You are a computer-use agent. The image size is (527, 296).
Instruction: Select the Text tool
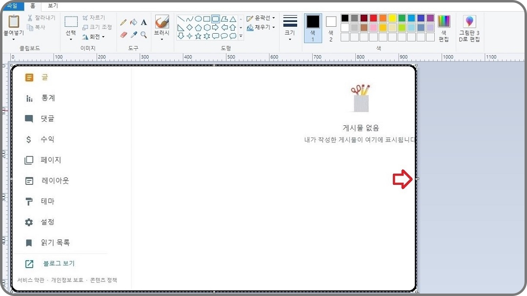(143, 22)
